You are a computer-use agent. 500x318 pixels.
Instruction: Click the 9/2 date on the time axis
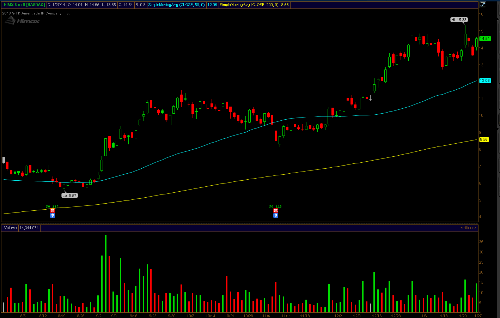click(x=99, y=316)
